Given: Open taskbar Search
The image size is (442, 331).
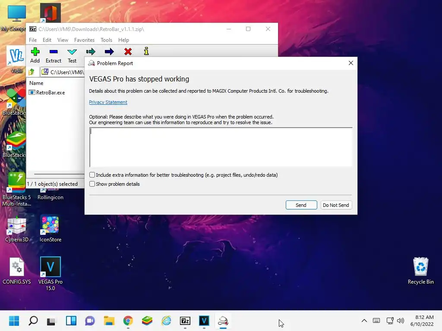Looking at the screenshot, I should 33,321.
